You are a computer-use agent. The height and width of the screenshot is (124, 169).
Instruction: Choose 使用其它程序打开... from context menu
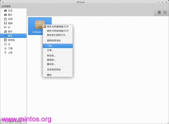click(x=58, y=35)
